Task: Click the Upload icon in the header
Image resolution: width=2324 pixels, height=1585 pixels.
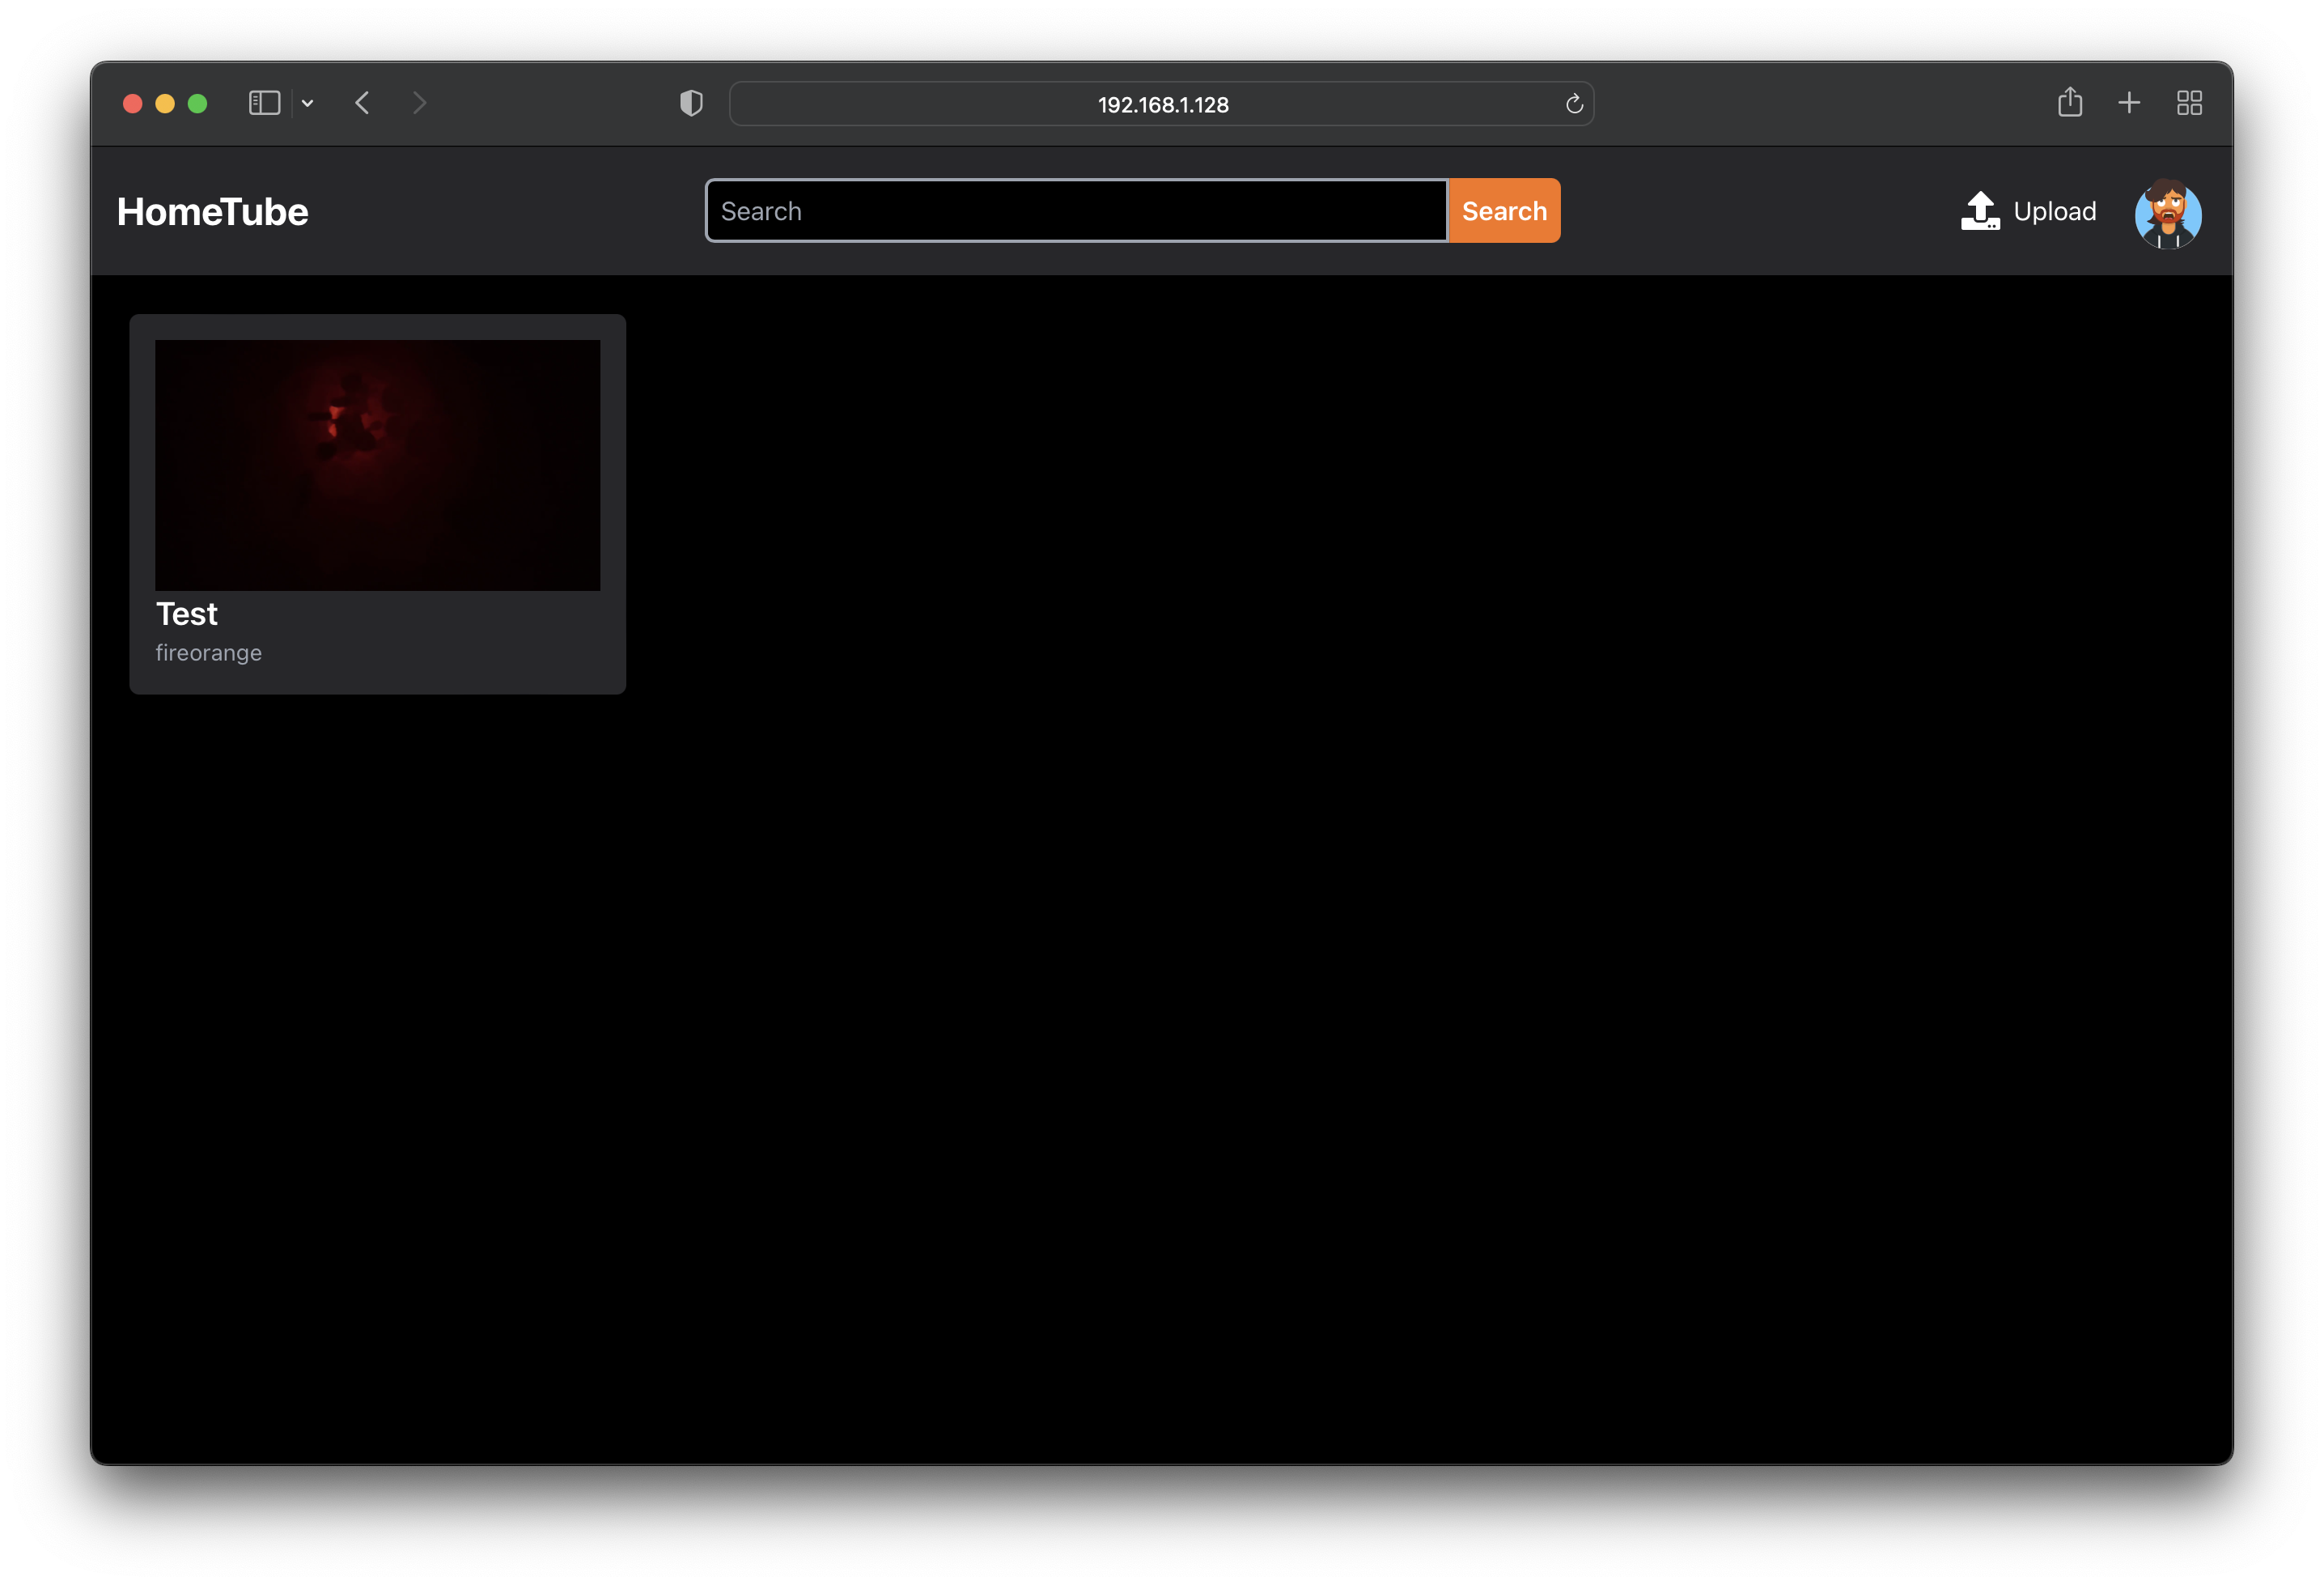Action: [1980, 210]
